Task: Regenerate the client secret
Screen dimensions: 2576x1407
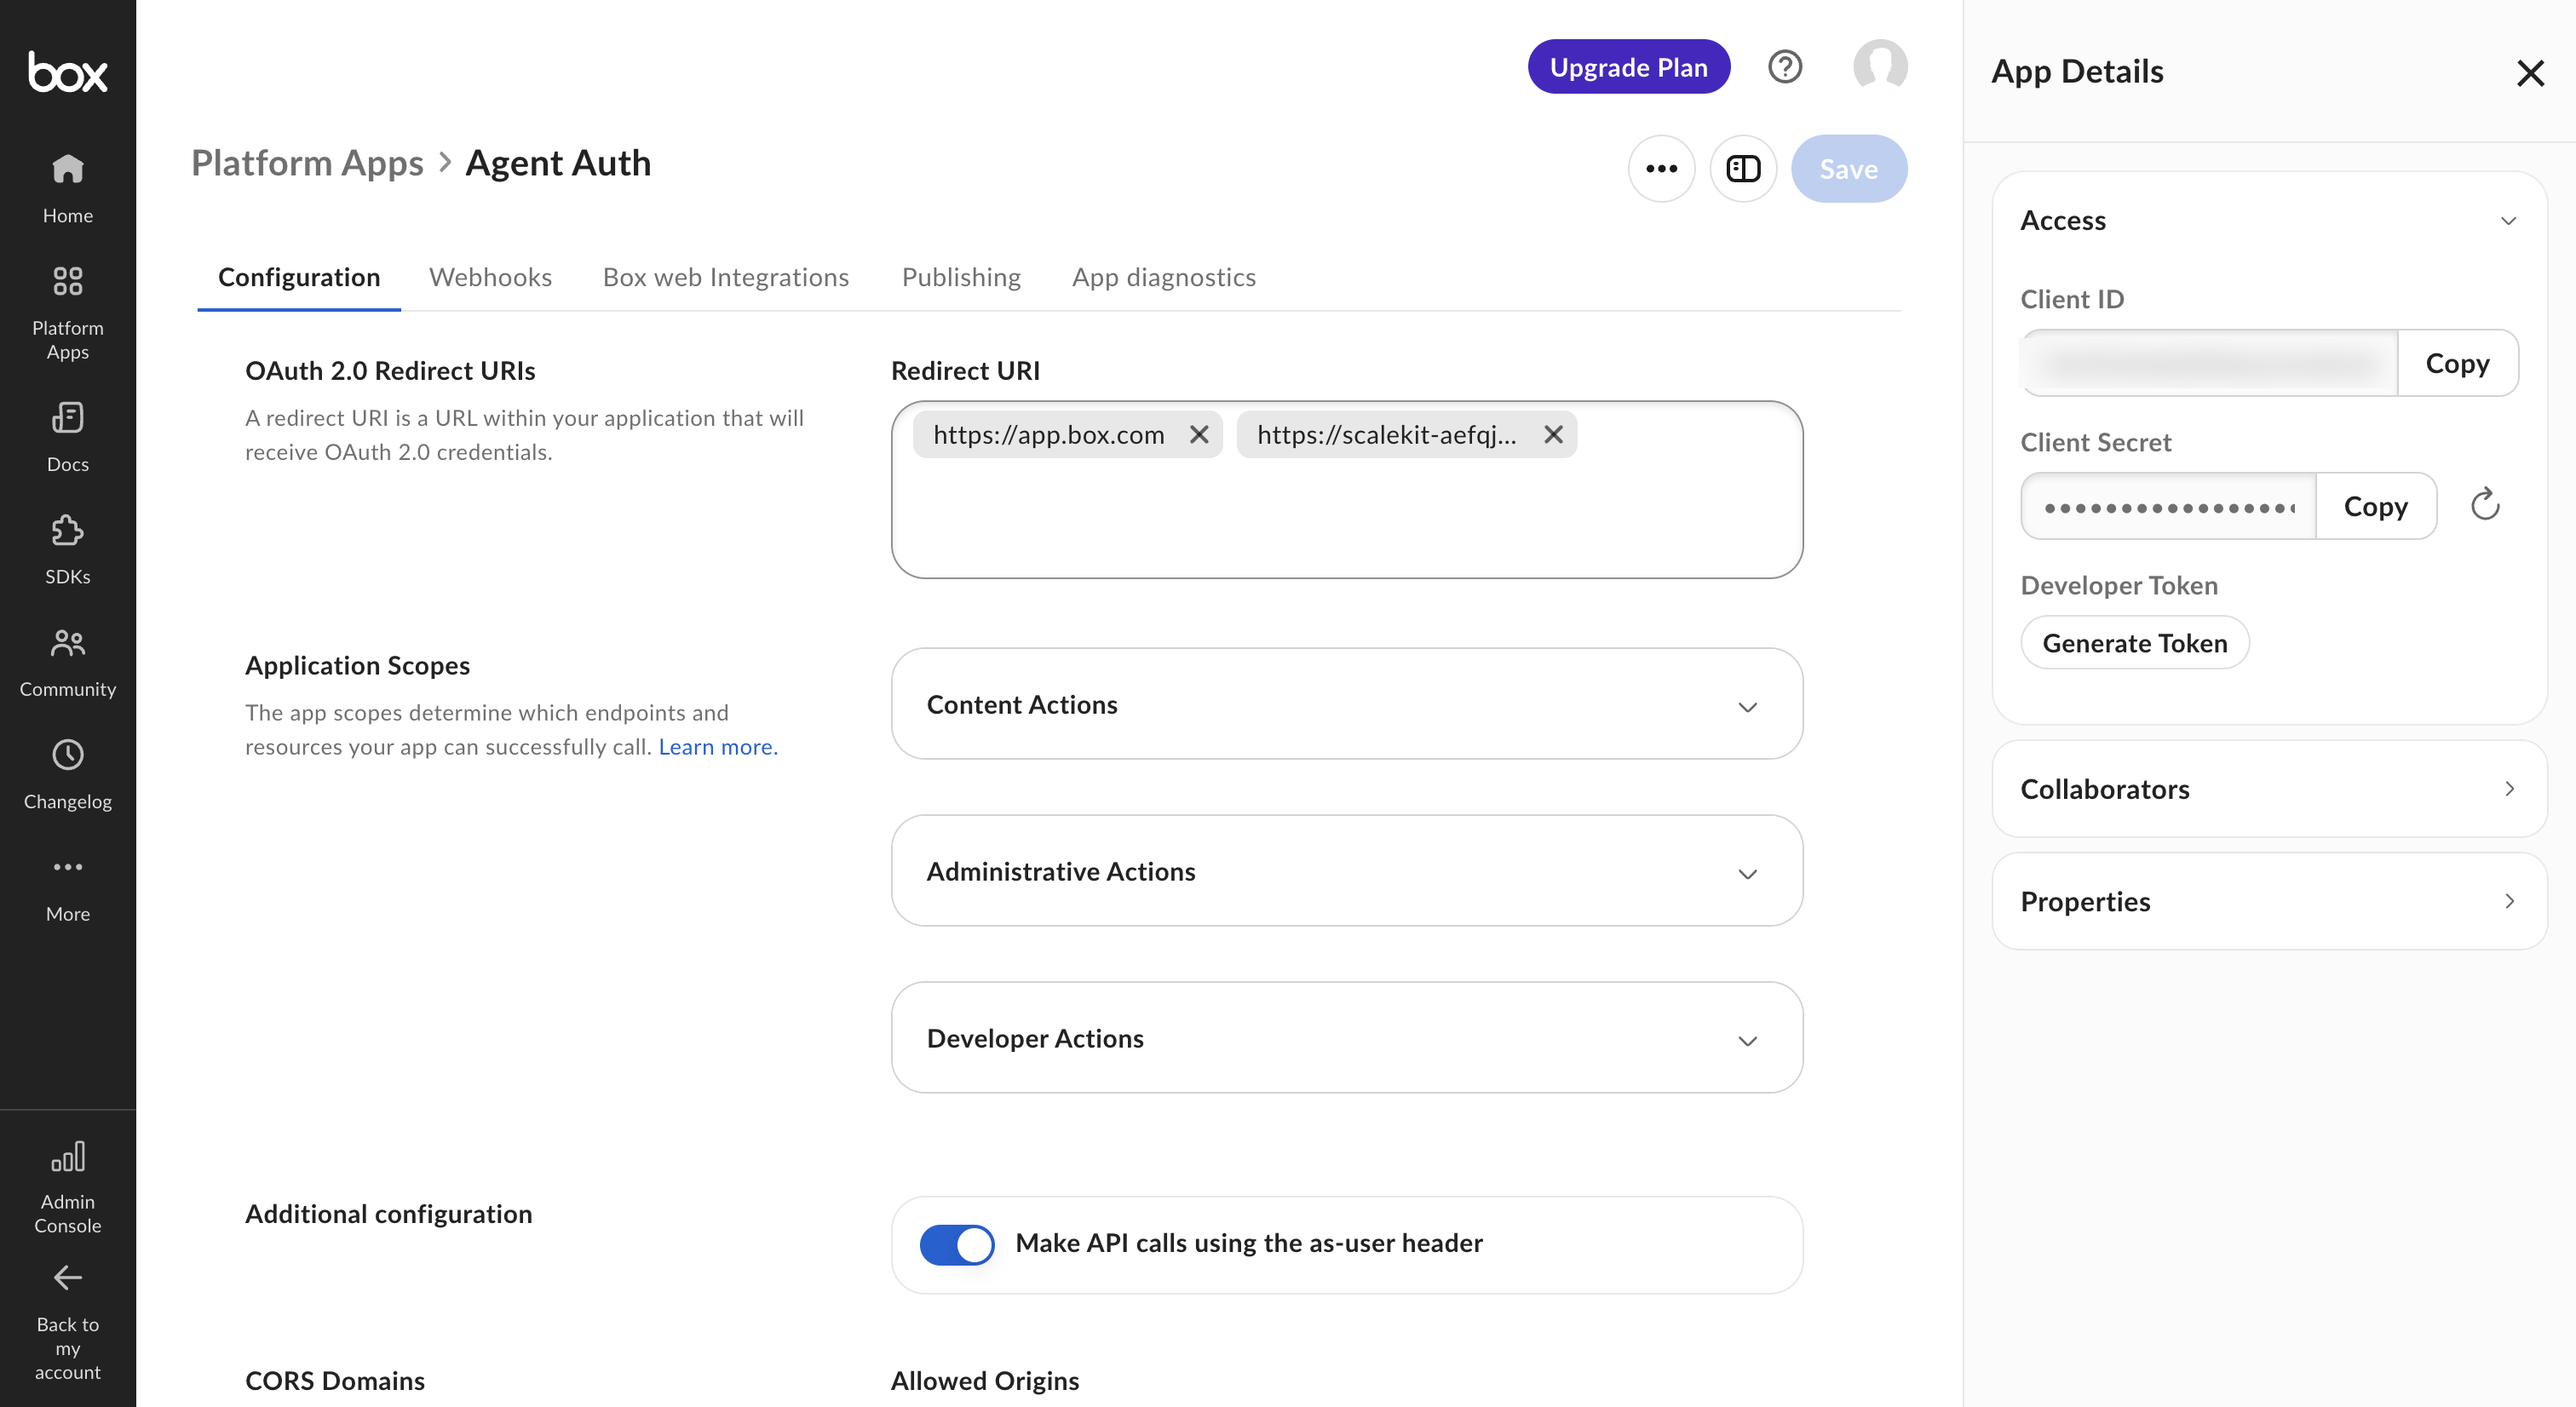Action: pyautogui.click(x=2485, y=505)
